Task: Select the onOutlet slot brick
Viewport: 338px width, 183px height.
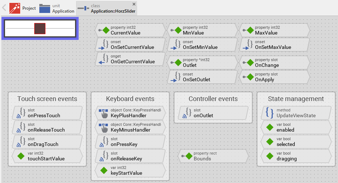Action: (213, 113)
